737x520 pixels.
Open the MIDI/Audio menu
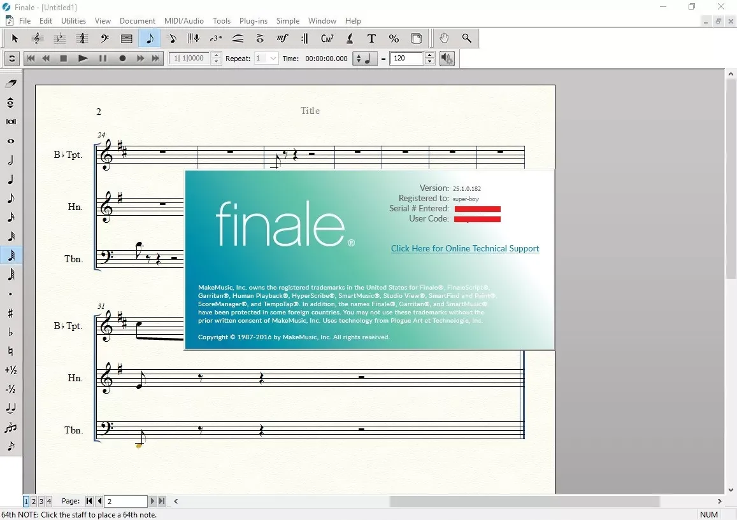tap(184, 20)
